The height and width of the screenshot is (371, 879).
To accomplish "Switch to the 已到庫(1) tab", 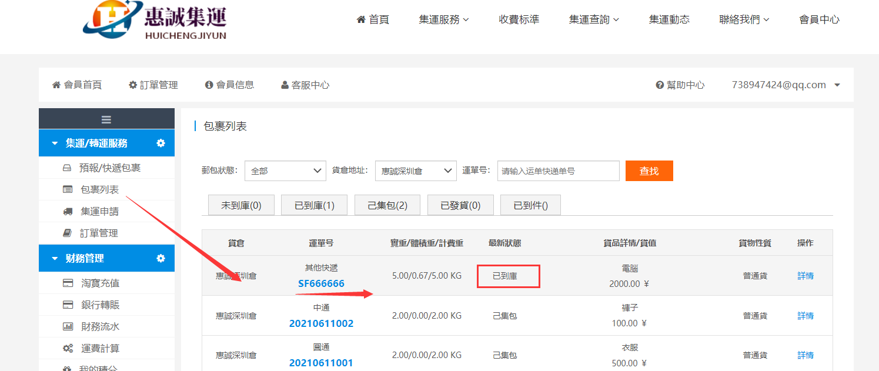I will pyautogui.click(x=314, y=205).
